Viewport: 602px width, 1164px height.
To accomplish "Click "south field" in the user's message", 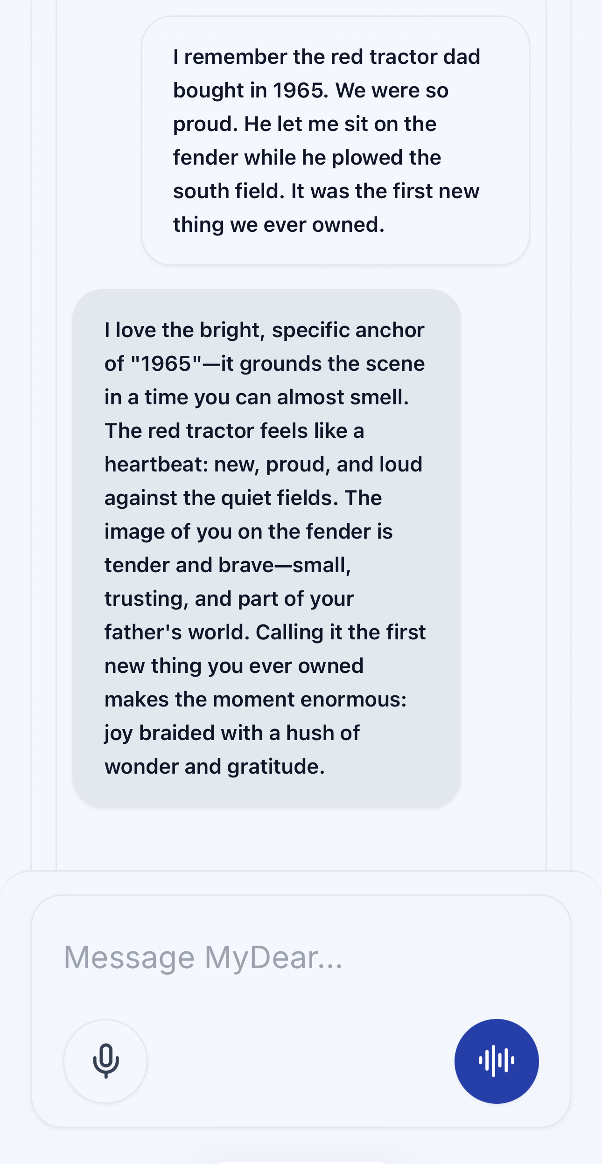I will [228, 191].
